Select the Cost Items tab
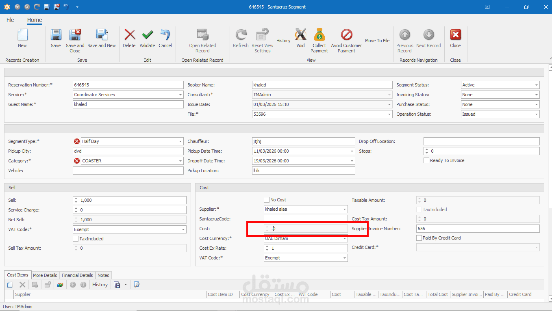The height and width of the screenshot is (311, 552). (18, 275)
